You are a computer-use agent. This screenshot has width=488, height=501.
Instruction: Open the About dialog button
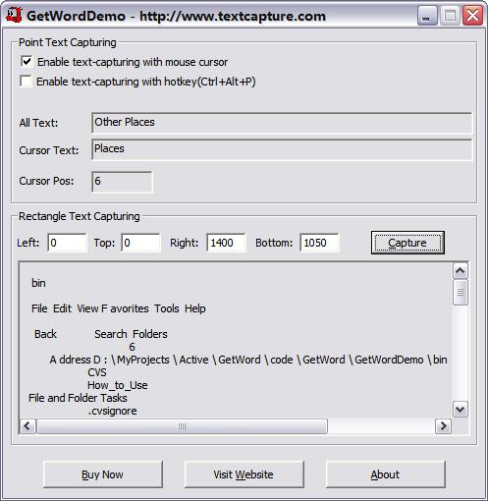[x=385, y=474]
